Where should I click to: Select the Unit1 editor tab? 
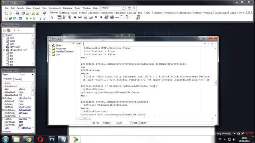coord(79,43)
